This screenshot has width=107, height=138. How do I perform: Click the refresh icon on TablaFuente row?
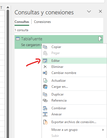coord(100,39)
